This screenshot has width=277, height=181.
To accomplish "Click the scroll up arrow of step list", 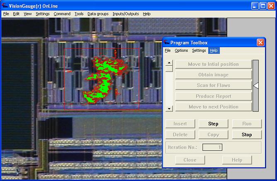I will 169,63.
